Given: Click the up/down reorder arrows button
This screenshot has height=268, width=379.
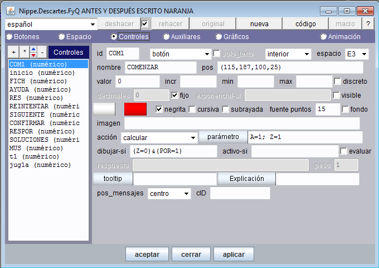Looking at the screenshot, I should tap(33, 52).
